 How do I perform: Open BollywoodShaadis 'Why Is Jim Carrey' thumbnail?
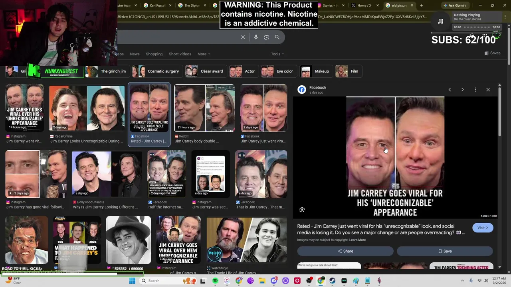[107, 174]
